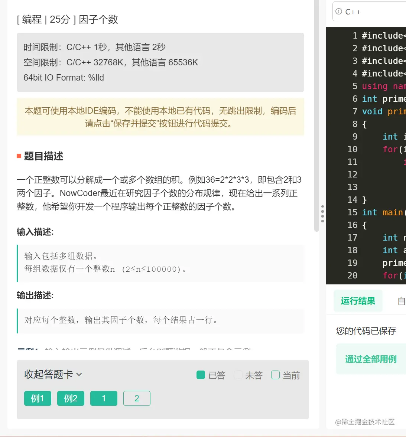Click the 输入描述 heading

[x=35, y=232]
